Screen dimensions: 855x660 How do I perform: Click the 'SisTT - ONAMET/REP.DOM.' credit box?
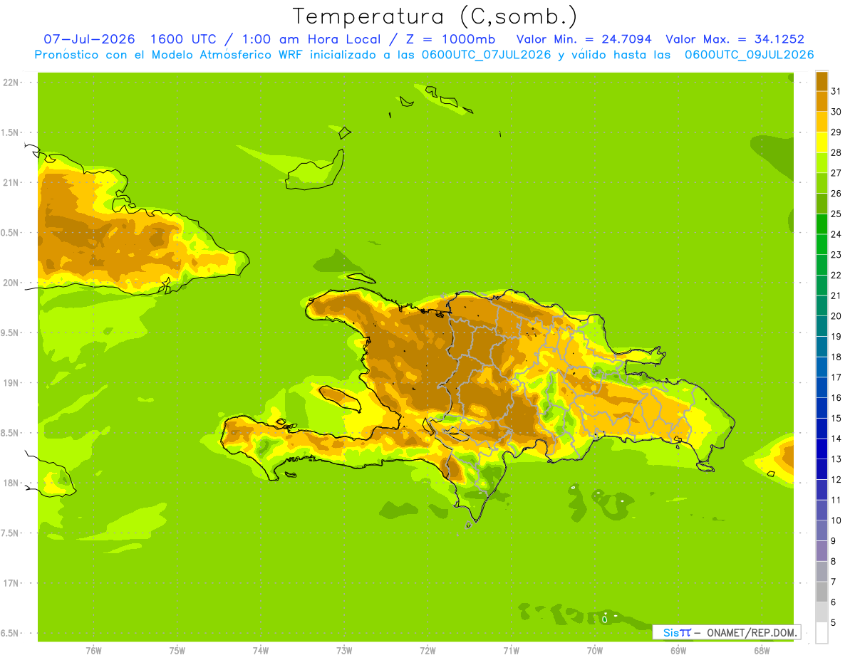tap(726, 632)
